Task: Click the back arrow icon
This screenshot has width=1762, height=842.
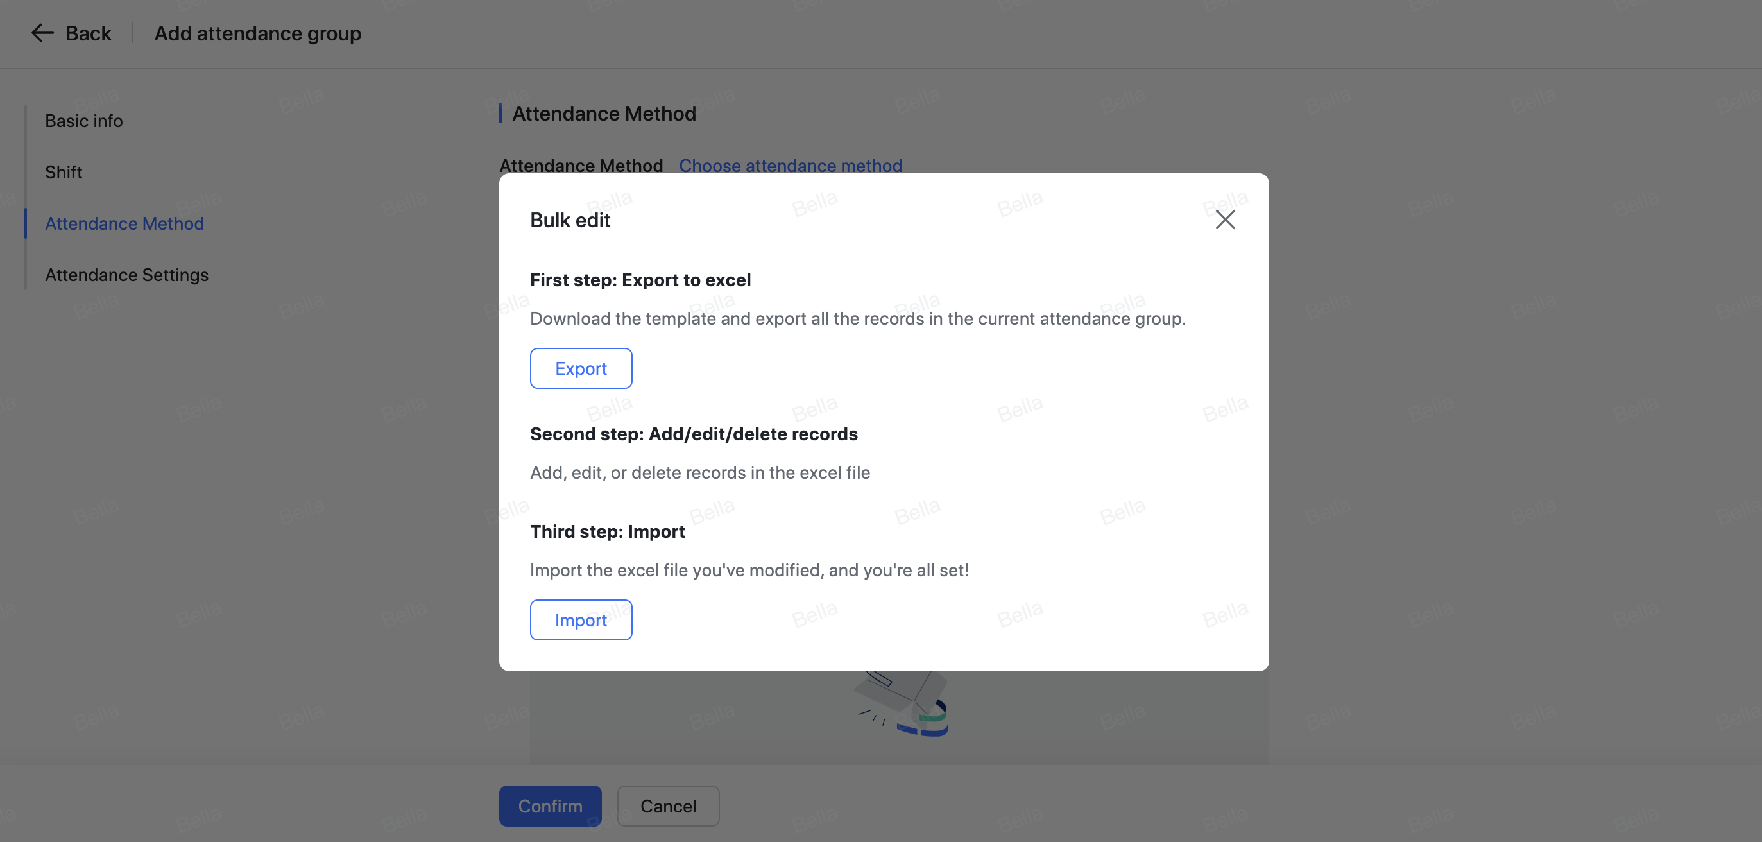Action: click(x=41, y=33)
